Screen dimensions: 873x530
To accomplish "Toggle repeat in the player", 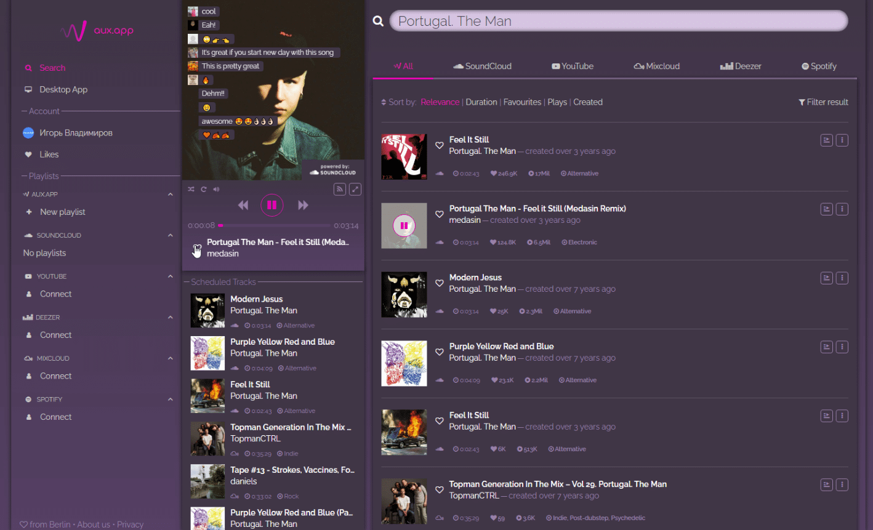I will [x=203, y=190].
